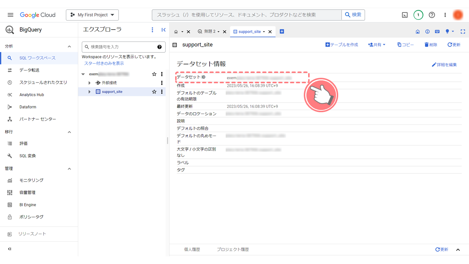Open notifications badge showing 1
The image size is (469, 264).
418,15
